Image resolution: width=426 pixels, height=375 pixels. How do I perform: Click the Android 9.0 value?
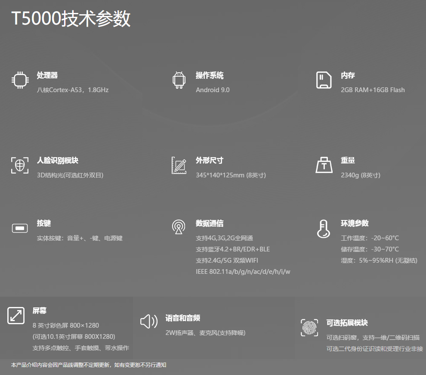(213, 90)
